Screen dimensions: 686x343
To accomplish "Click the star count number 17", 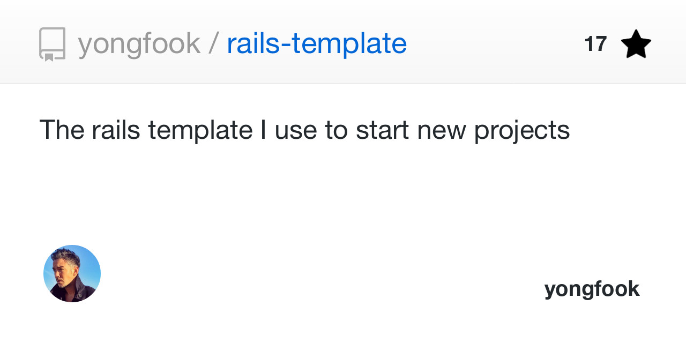I will click(x=595, y=44).
